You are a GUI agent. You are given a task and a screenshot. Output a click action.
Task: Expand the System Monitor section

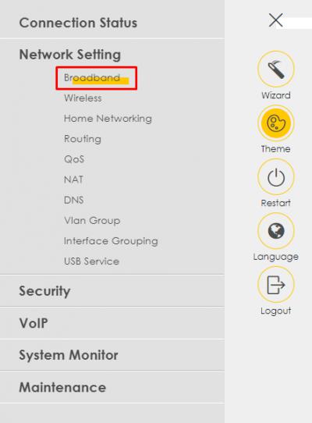click(112, 355)
